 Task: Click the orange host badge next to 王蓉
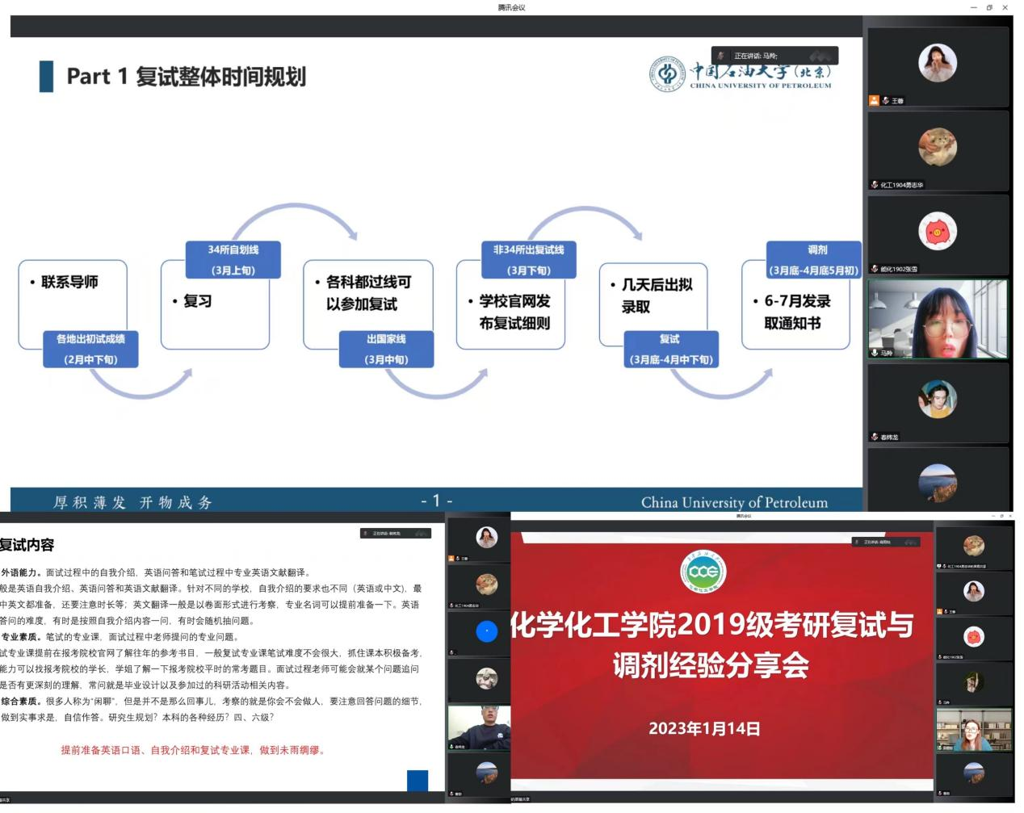pyautogui.click(x=874, y=101)
